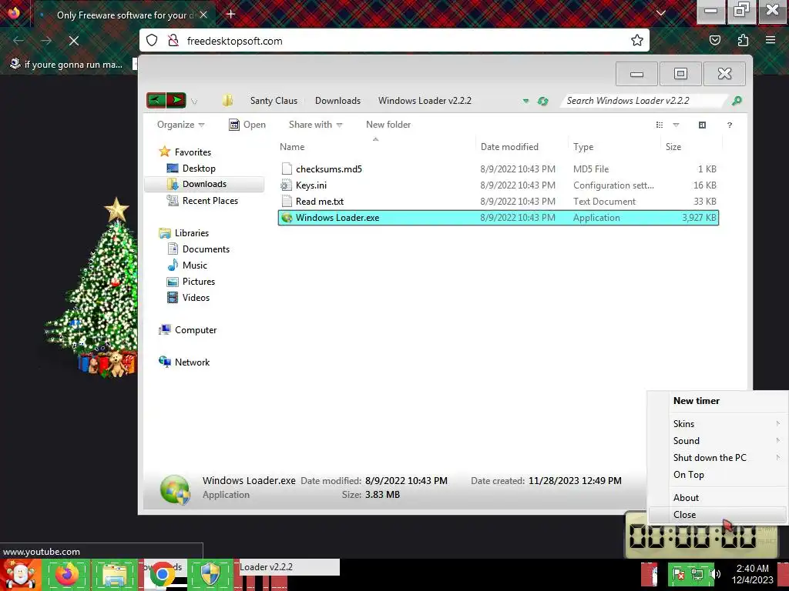This screenshot has height=591, width=789.
Task: Click the insecure connection lock icon
Action: pyautogui.click(x=173, y=40)
